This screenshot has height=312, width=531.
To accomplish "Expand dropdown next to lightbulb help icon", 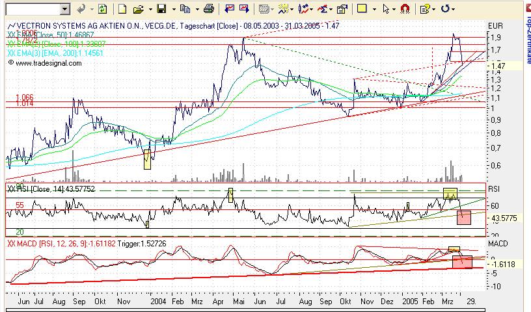I will point(433,9).
